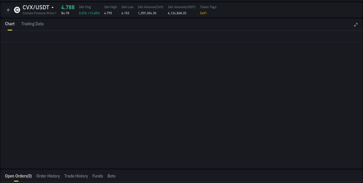Click the 24h Volume(CVX) figure
This screenshot has height=183, width=363.
point(147,13)
